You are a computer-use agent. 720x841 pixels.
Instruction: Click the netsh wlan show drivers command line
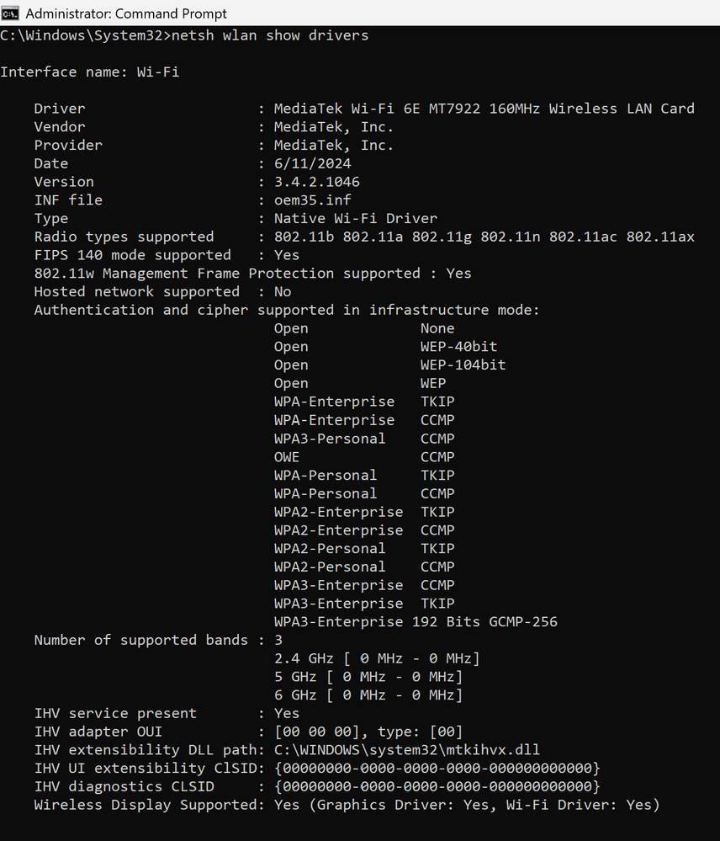(184, 35)
